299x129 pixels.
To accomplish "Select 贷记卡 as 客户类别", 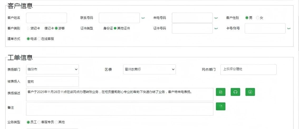I will click(28, 28).
